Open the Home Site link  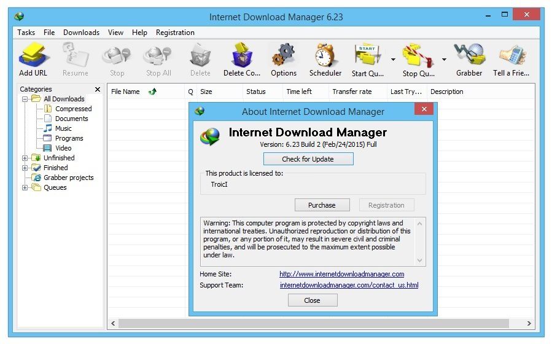click(x=341, y=274)
